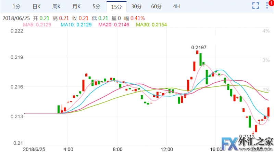
Task: Click the 0.219 price axis label
Action: 17,57
